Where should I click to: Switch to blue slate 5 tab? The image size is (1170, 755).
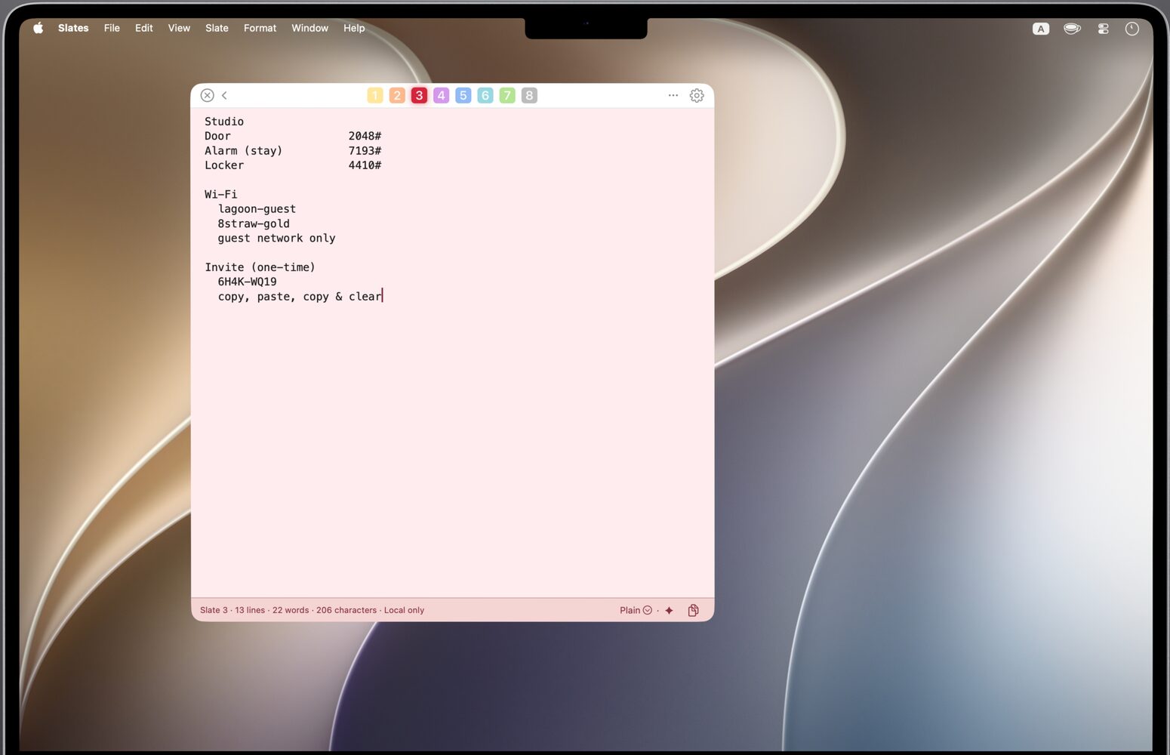coord(463,95)
